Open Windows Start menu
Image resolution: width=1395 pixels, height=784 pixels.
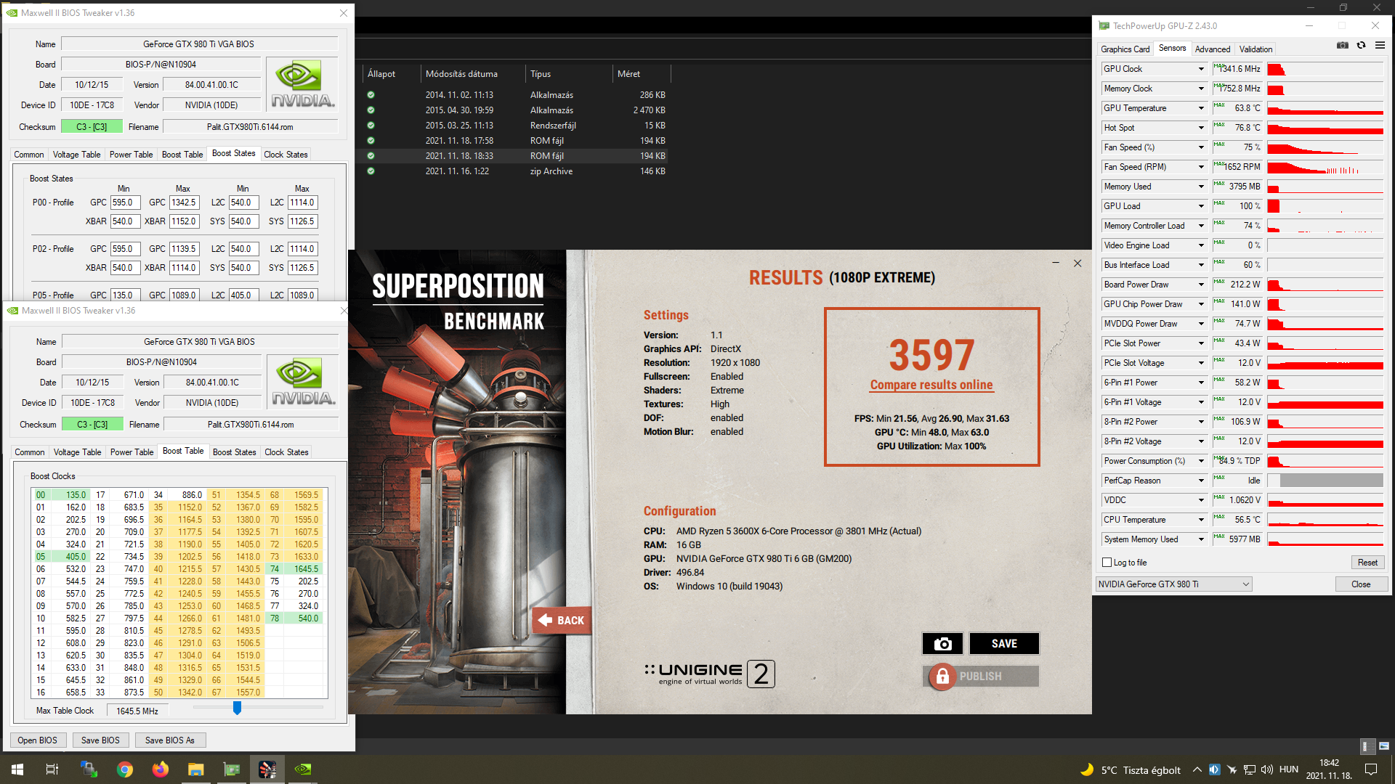(17, 769)
